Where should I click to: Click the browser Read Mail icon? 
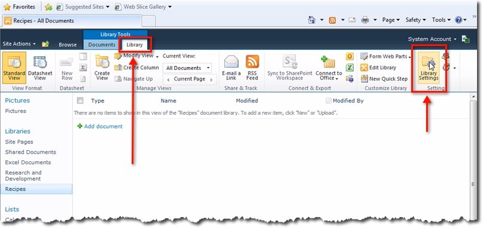(x=352, y=20)
